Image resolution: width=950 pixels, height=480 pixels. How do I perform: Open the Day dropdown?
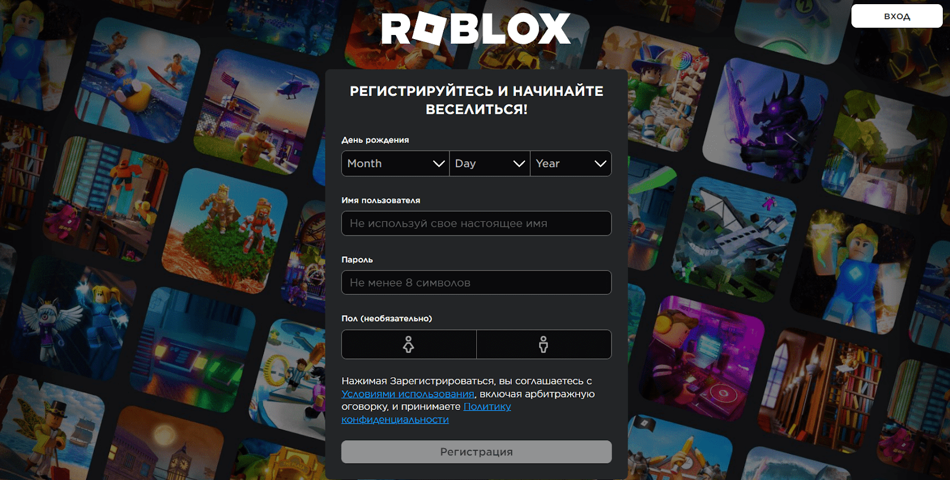pyautogui.click(x=489, y=163)
